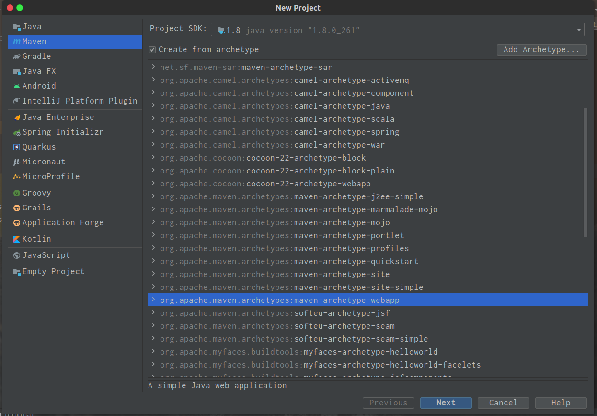This screenshot has height=416, width=597.
Task: Click the Spring Initializr icon
Action: (17, 132)
